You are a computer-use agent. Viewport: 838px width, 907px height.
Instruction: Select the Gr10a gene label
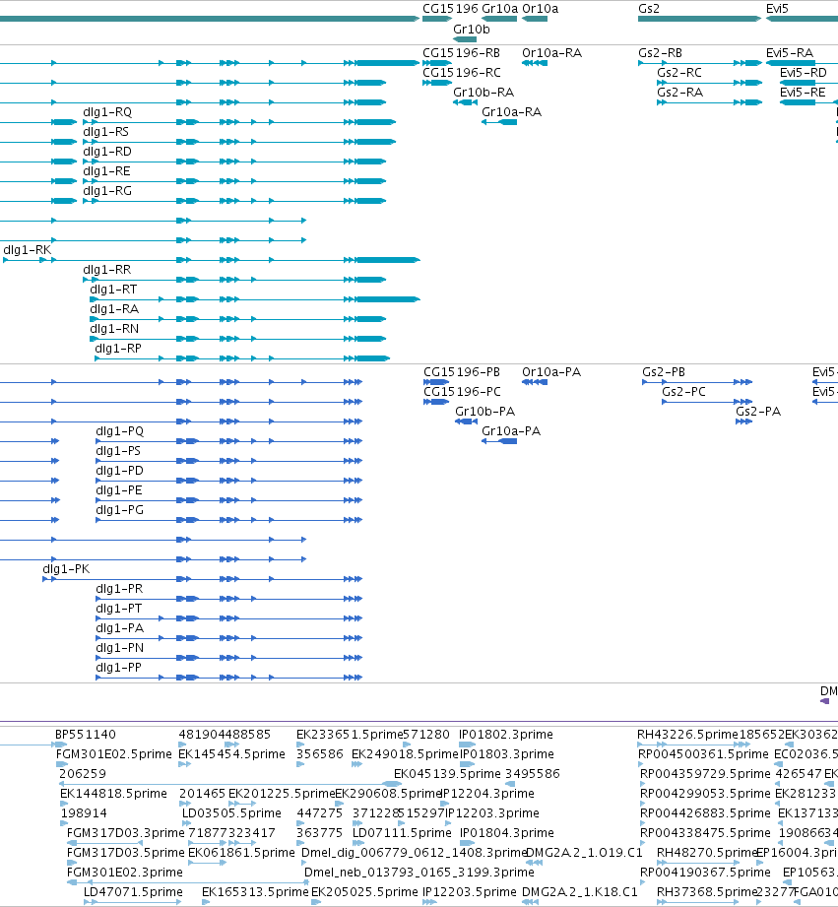tap(499, 9)
